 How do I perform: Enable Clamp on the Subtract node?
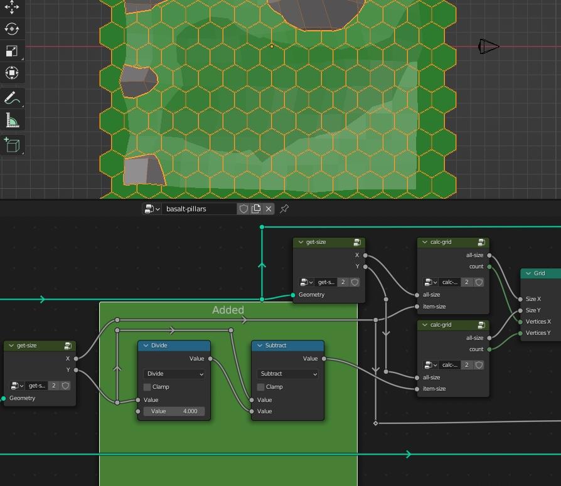point(261,387)
